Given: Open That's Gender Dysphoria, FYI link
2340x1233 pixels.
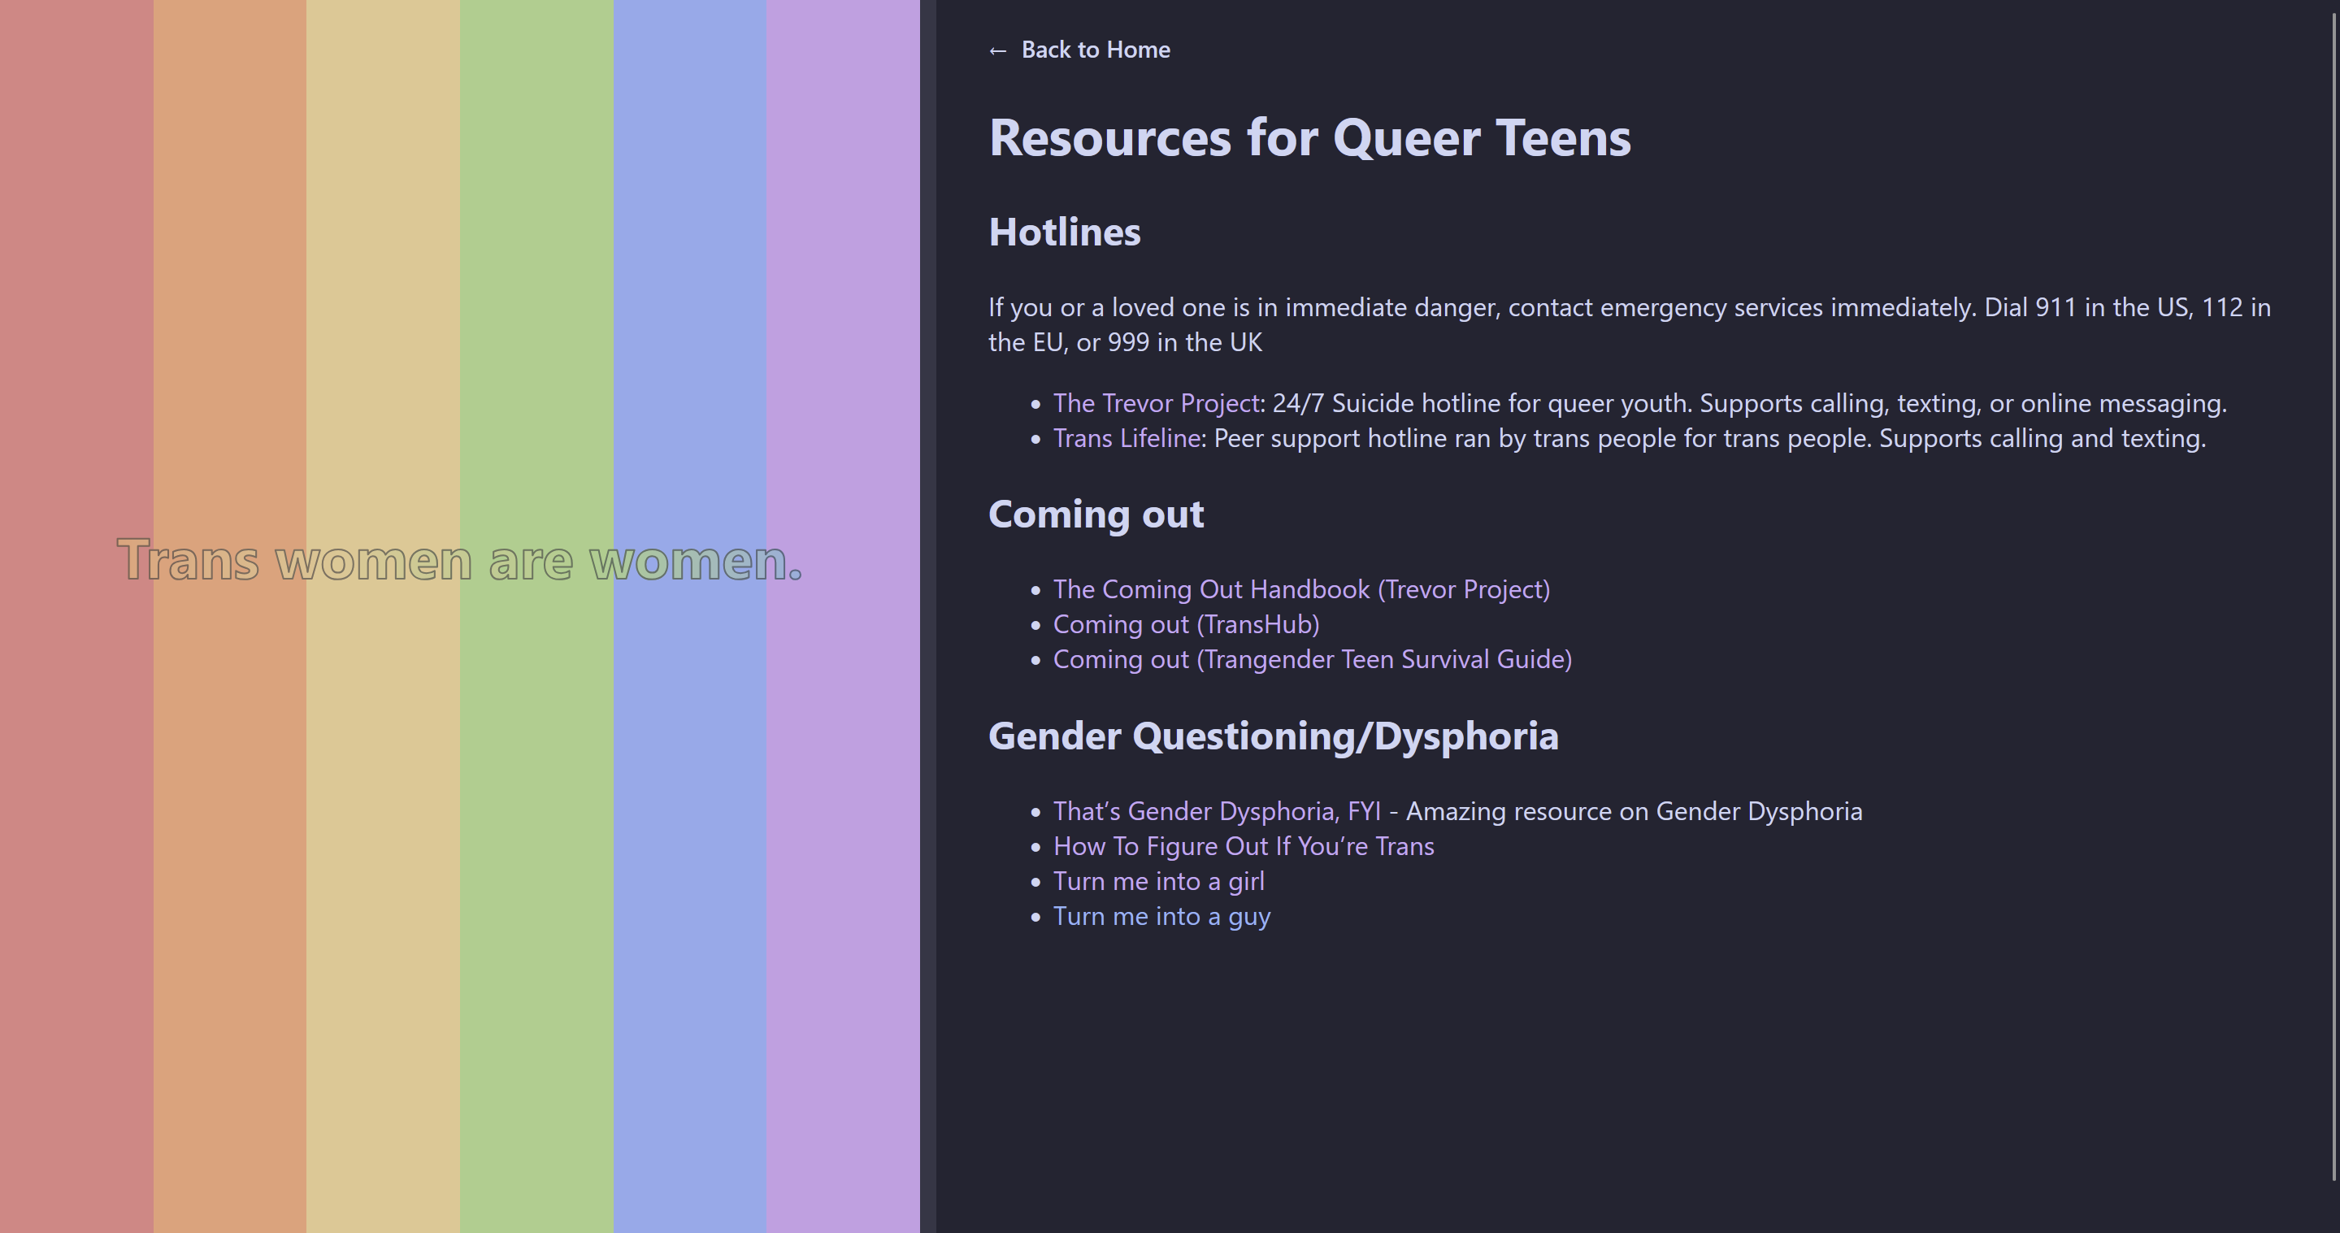Looking at the screenshot, I should (x=1216, y=811).
